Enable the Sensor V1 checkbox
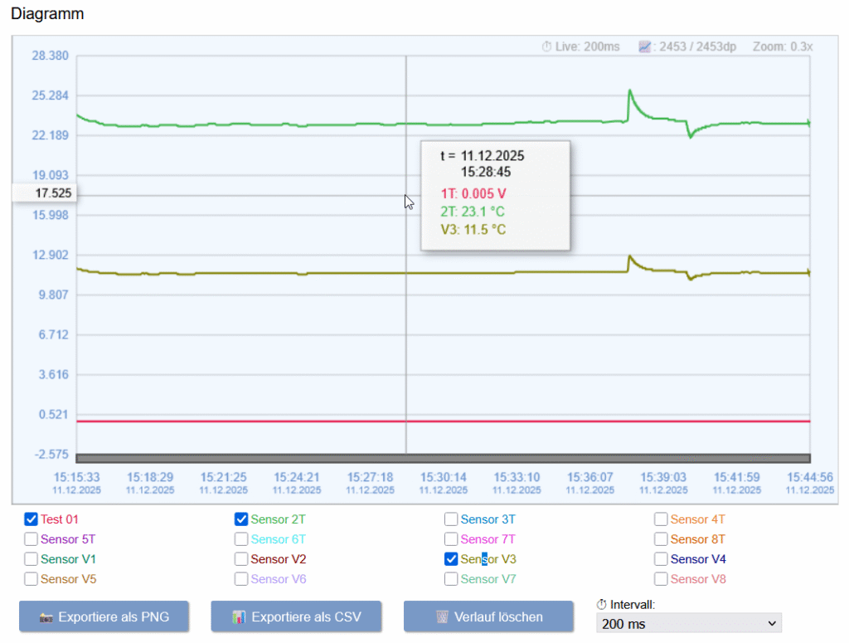Screen dimensions: 849x643 31,558
